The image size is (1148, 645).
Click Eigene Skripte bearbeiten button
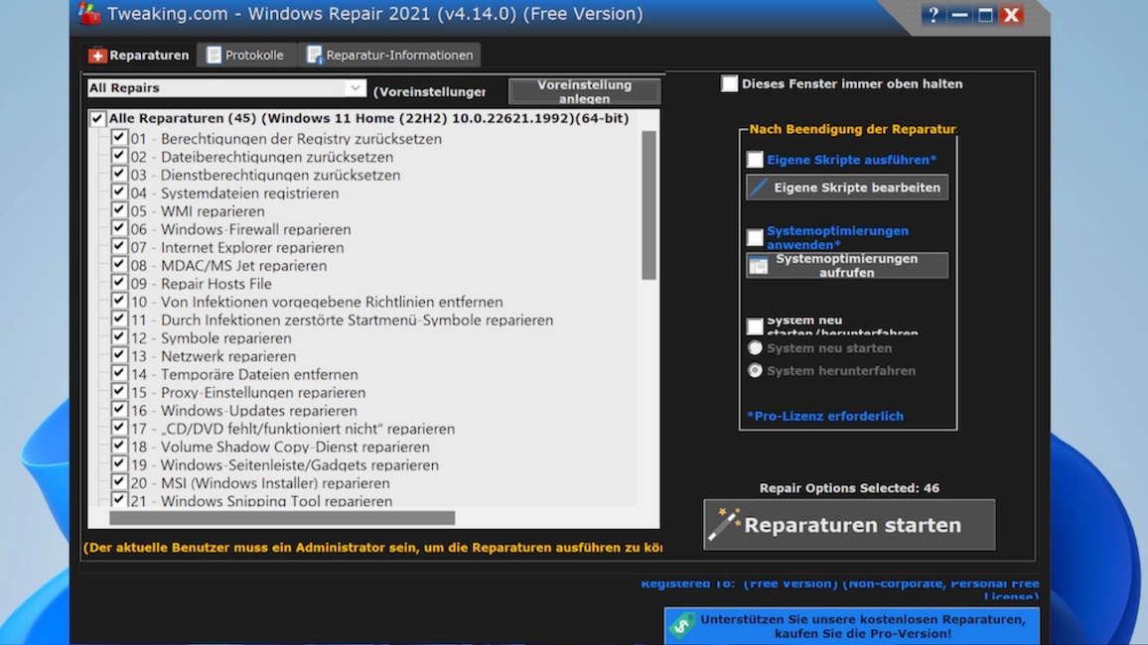[x=847, y=188]
